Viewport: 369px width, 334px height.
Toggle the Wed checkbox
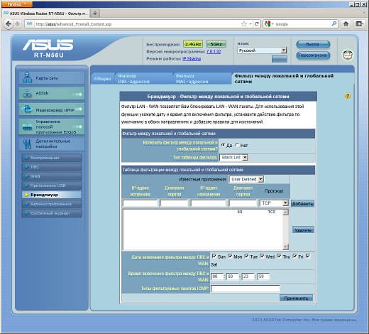click(x=263, y=256)
